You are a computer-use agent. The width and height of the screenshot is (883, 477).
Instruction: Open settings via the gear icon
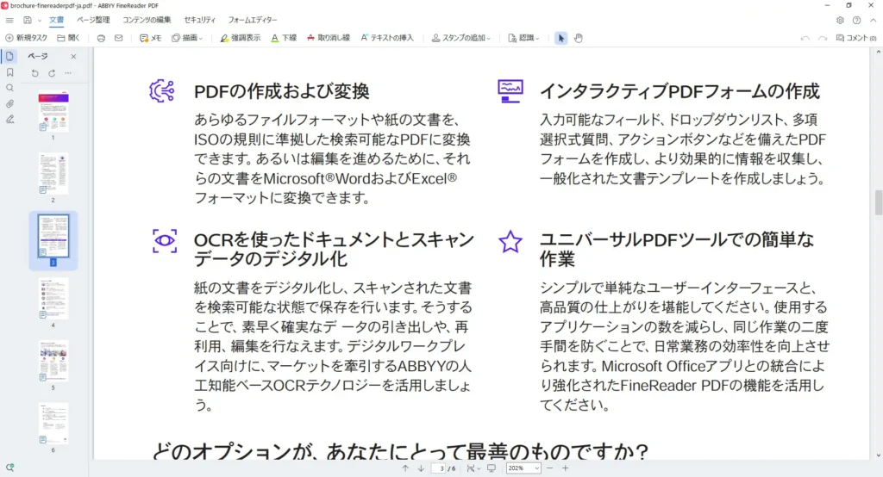tap(840, 21)
